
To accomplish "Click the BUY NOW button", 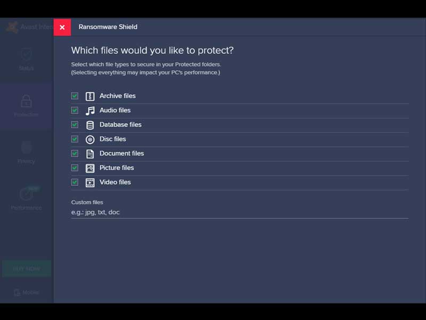I will pyautogui.click(x=26, y=268).
